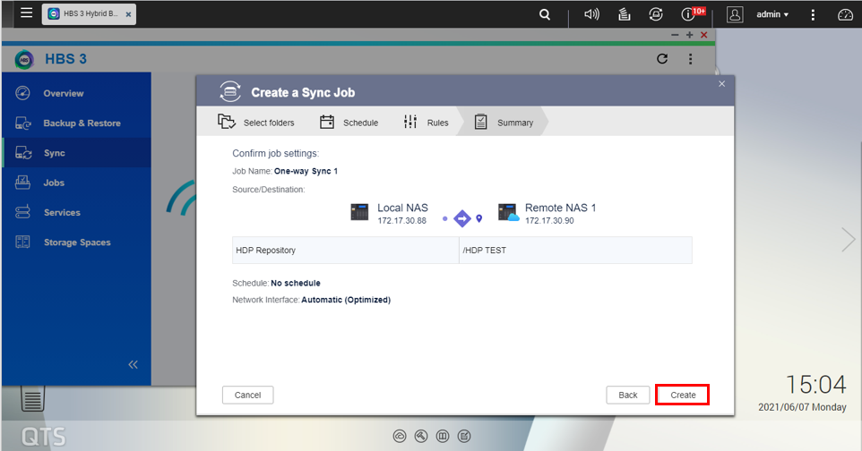862x451 pixels.
Task: Create the sync job
Action: pyautogui.click(x=683, y=395)
